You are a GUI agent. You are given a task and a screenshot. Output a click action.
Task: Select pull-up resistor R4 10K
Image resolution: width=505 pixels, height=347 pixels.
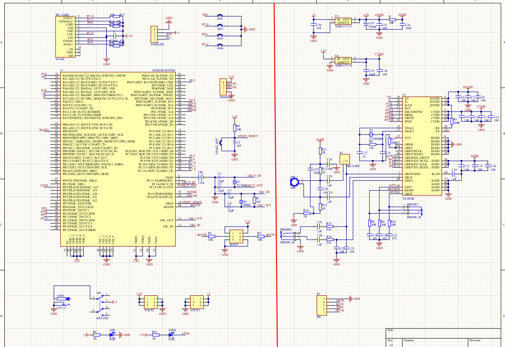click(x=235, y=128)
